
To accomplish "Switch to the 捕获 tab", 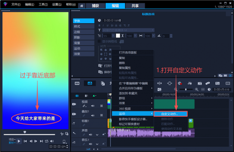I will coord(96,6).
